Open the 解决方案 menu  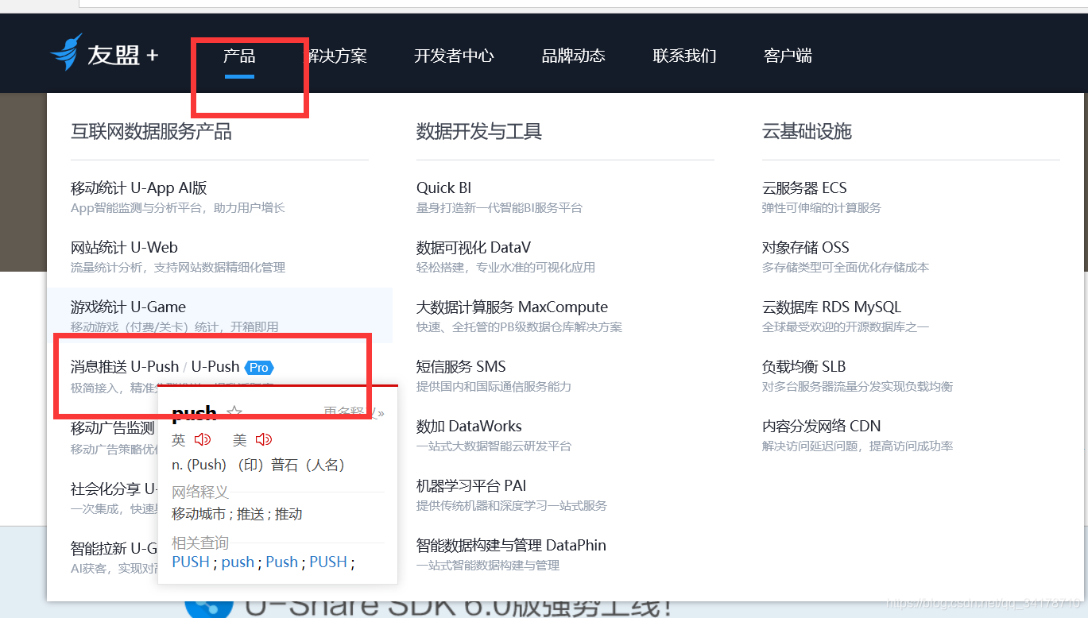coord(336,56)
